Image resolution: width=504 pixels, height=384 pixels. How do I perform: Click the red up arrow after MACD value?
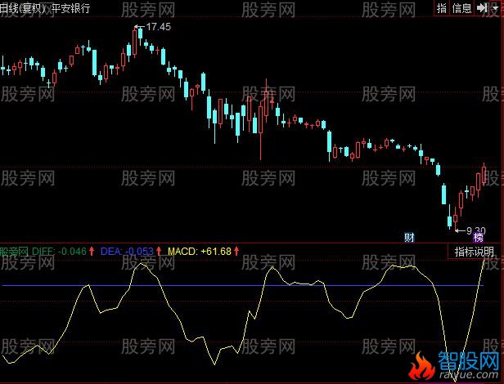tap(236, 251)
